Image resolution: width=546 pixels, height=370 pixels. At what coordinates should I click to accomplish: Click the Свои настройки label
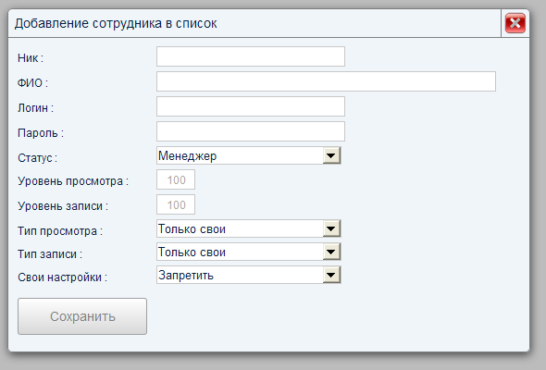(x=62, y=277)
